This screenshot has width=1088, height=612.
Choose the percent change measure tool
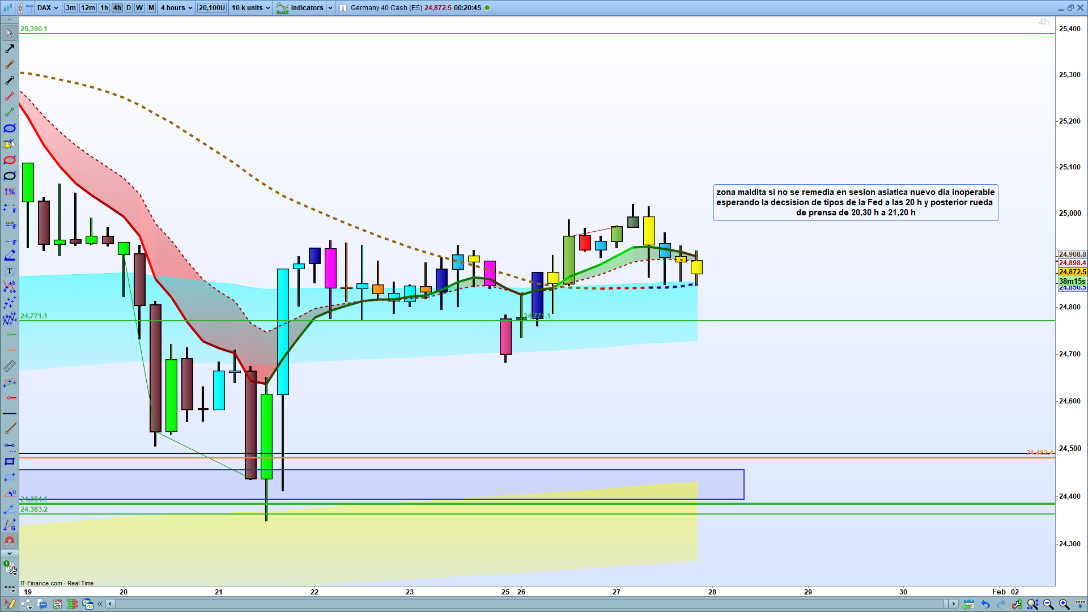tap(10, 192)
